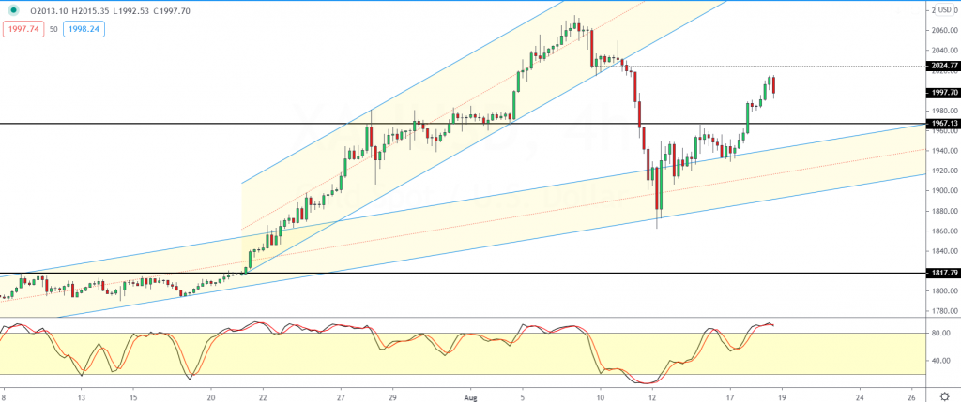Click the 1980.00 price axis label

(x=944, y=111)
